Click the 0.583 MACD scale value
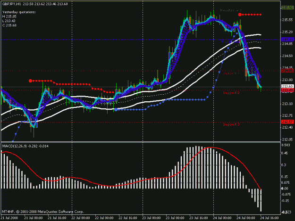The height and width of the screenshot is (221, 295). pyautogui.click(x=286, y=145)
